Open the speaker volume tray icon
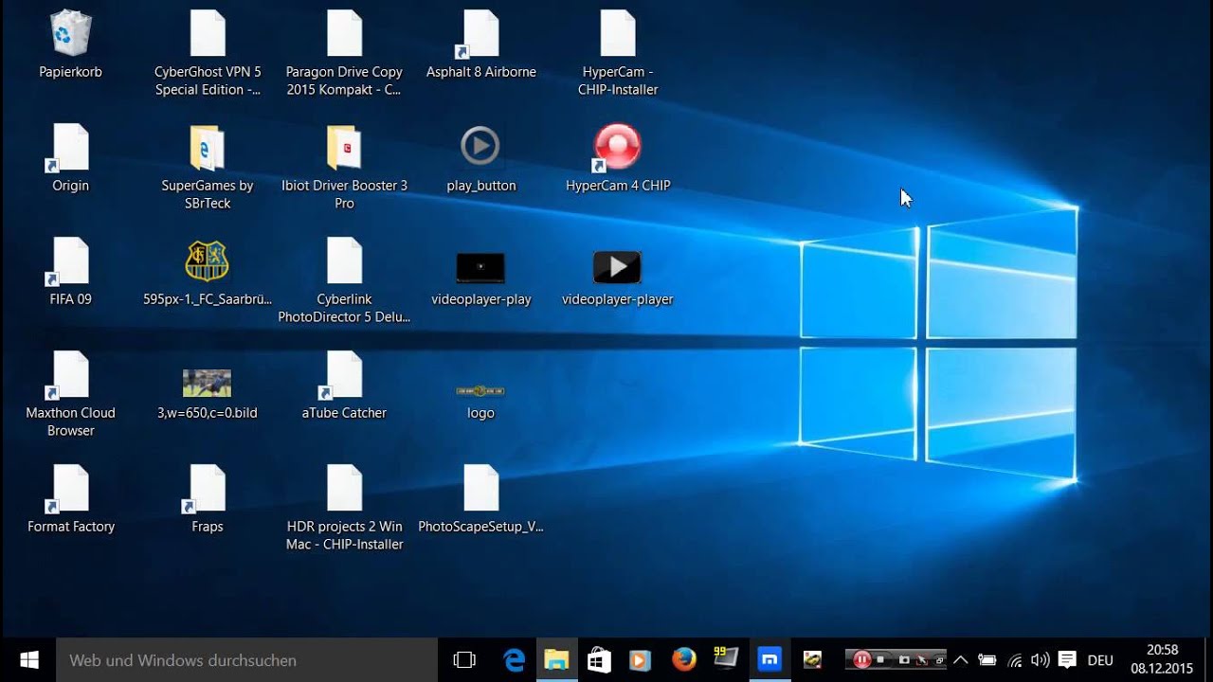 coord(1040,660)
